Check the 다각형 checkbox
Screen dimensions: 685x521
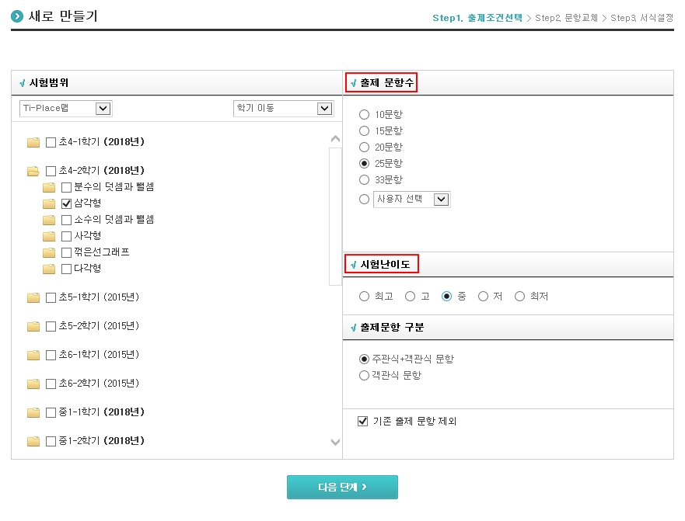pyautogui.click(x=66, y=269)
